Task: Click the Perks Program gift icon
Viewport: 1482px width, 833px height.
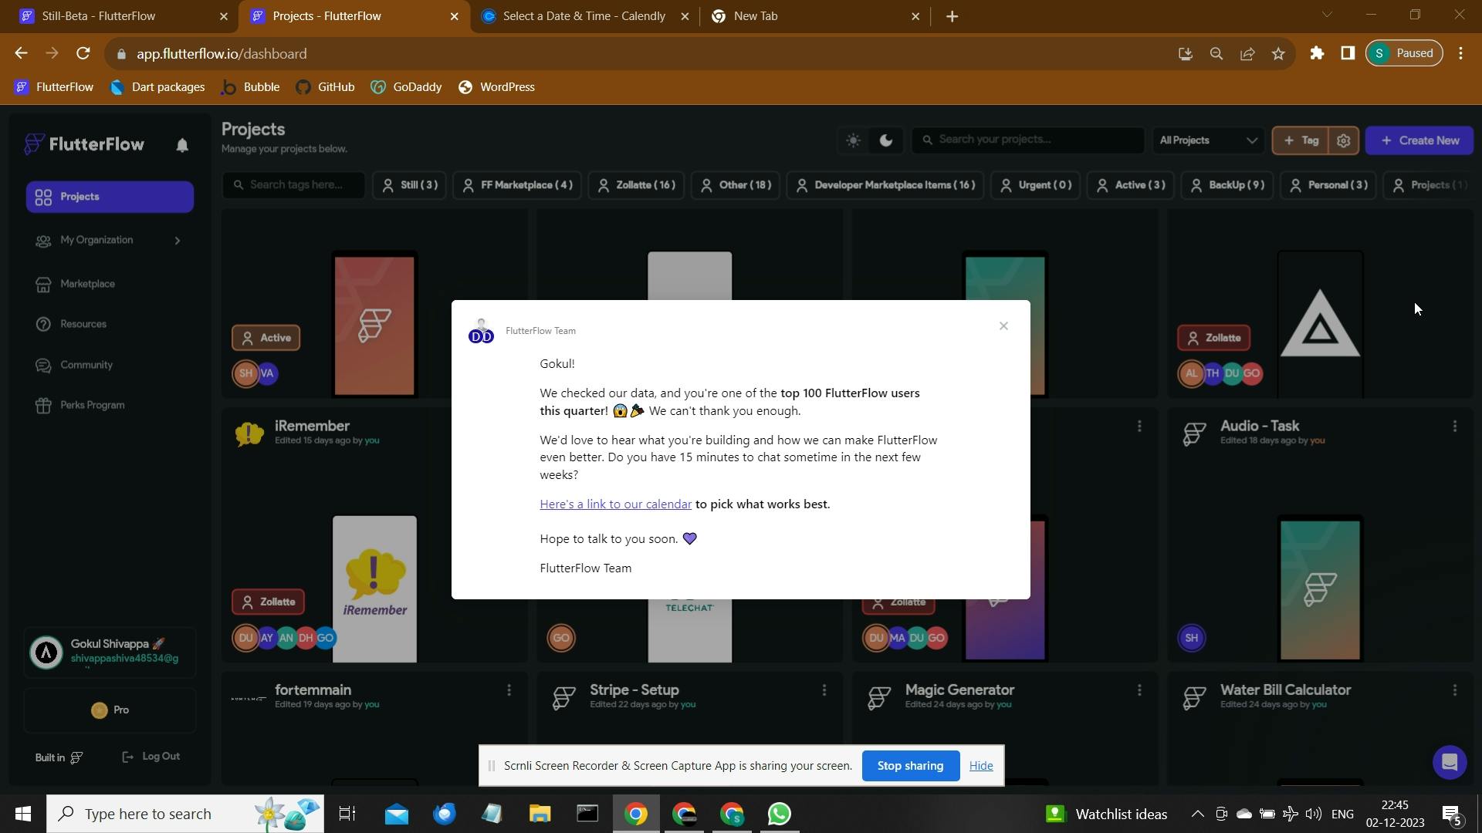Action: pos(43,405)
